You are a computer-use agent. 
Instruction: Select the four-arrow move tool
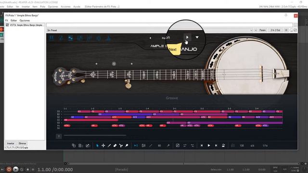[103, 145]
